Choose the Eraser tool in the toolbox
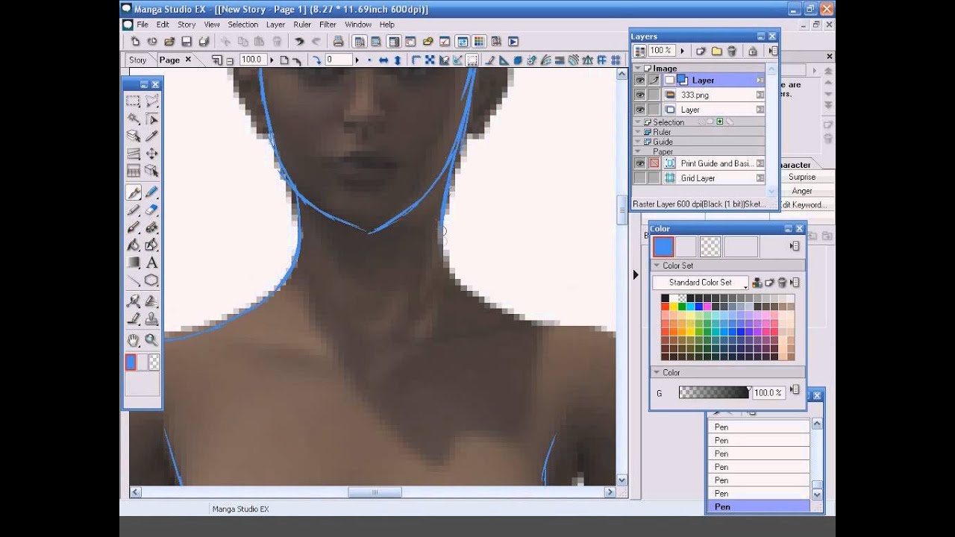955x537 pixels. point(151,210)
